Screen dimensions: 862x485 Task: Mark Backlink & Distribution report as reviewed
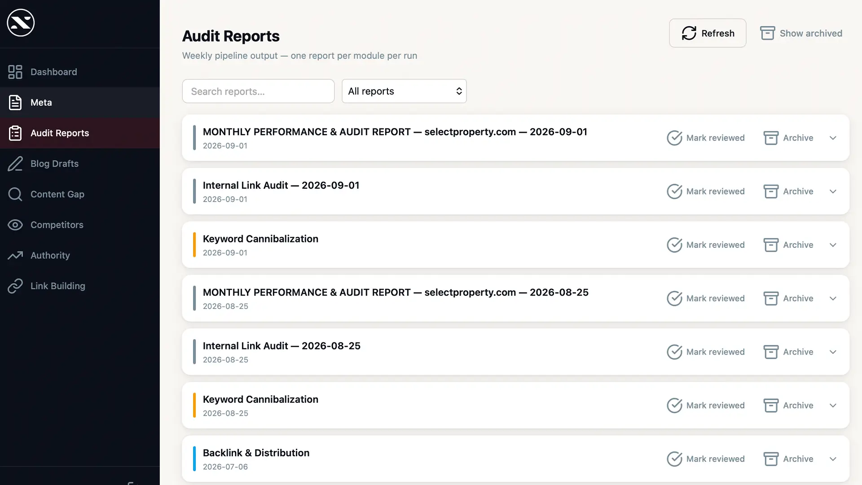pyautogui.click(x=706, y=459)
